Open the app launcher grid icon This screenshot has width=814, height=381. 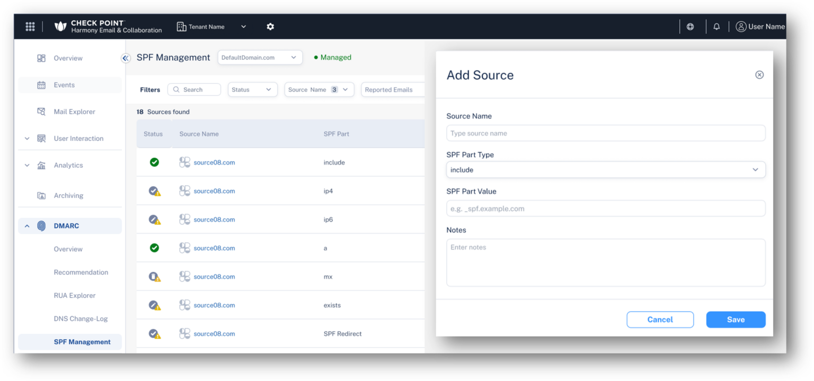[x=30, y=26]
